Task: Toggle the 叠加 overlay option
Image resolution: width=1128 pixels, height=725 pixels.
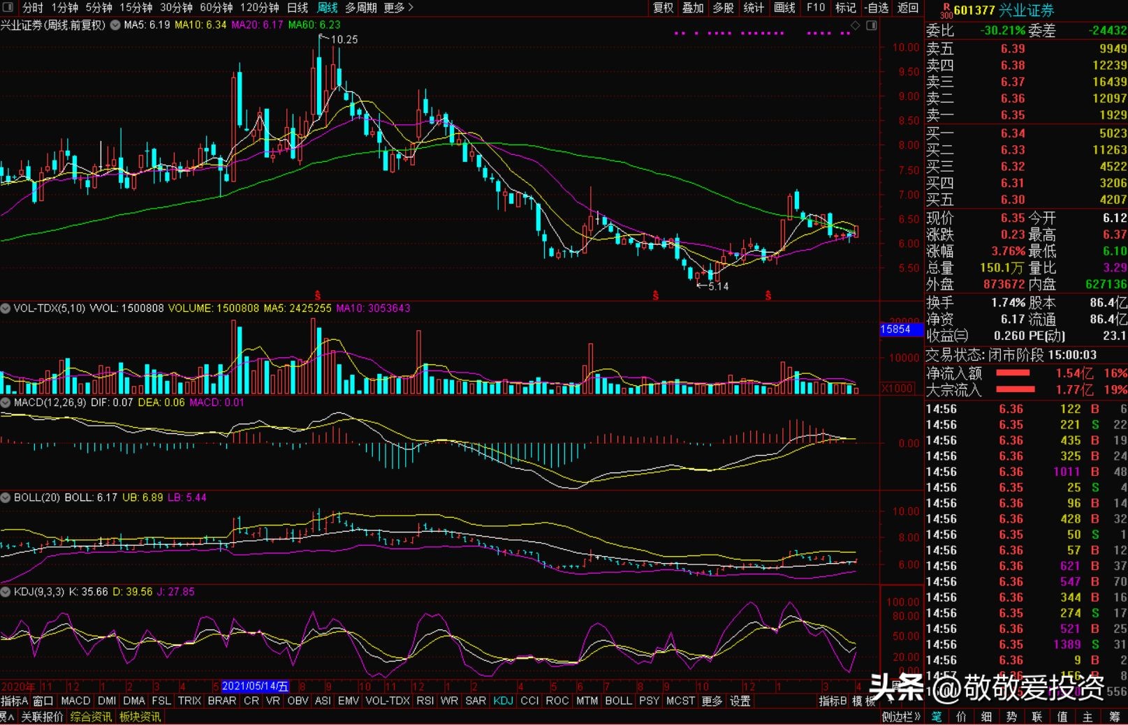Action: (x=693, y=8)
